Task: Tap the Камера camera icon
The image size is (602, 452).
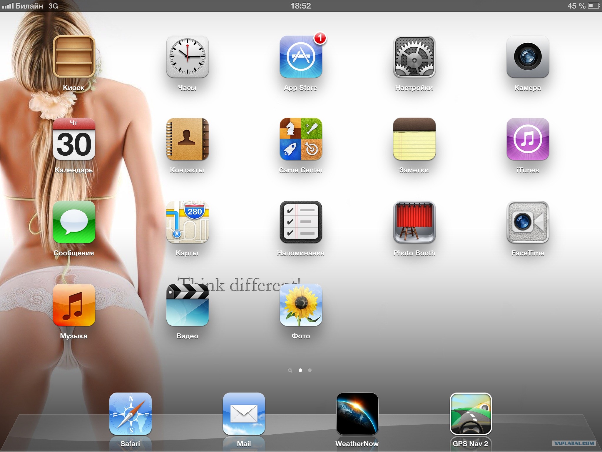Action: point(528,57)
